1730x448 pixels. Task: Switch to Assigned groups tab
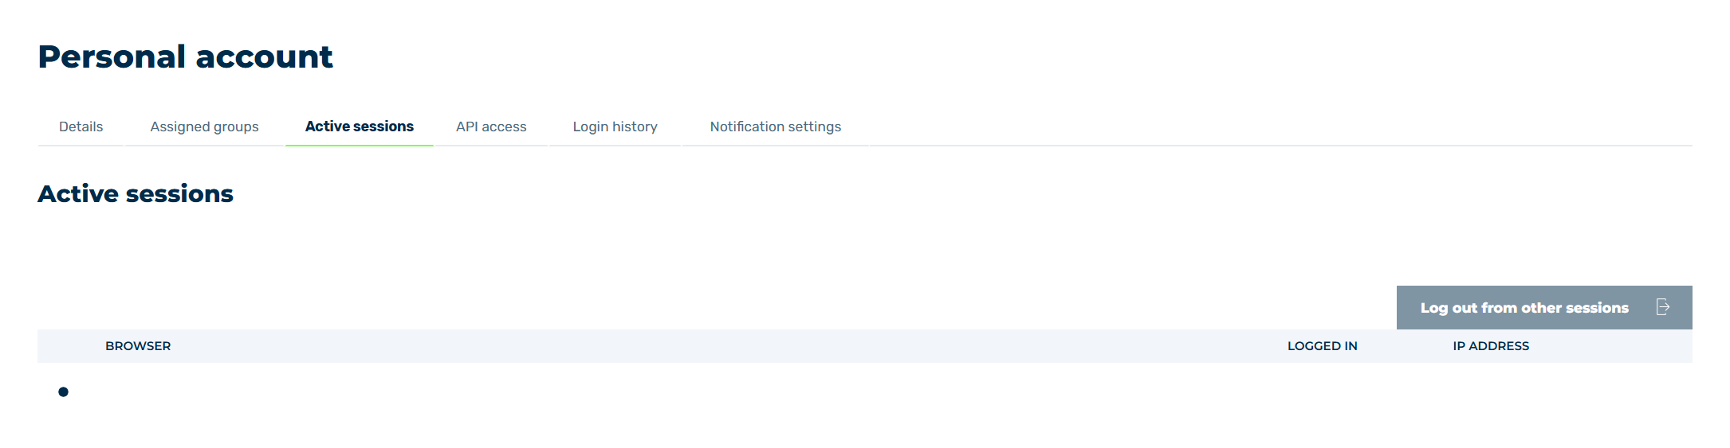(204, 127)
